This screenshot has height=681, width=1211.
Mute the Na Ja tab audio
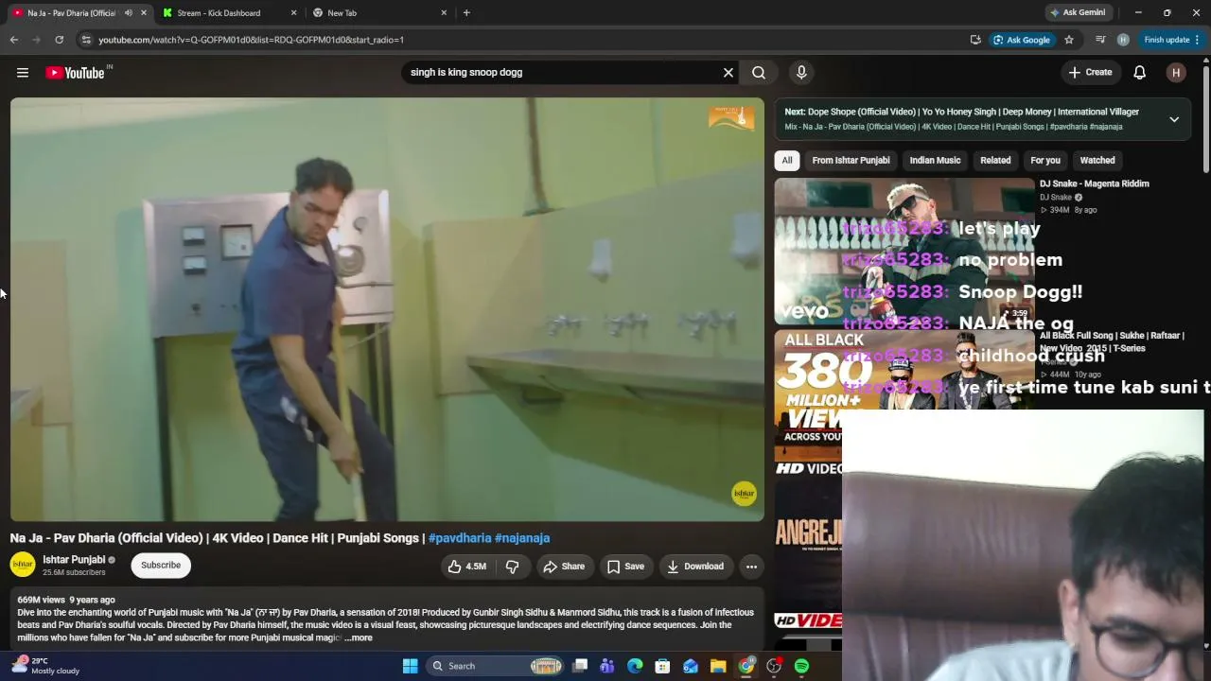[x=128, y=13]
